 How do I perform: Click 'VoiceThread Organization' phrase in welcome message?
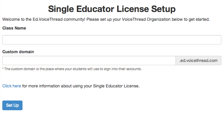pyautogui.click(x=146, y=19)
